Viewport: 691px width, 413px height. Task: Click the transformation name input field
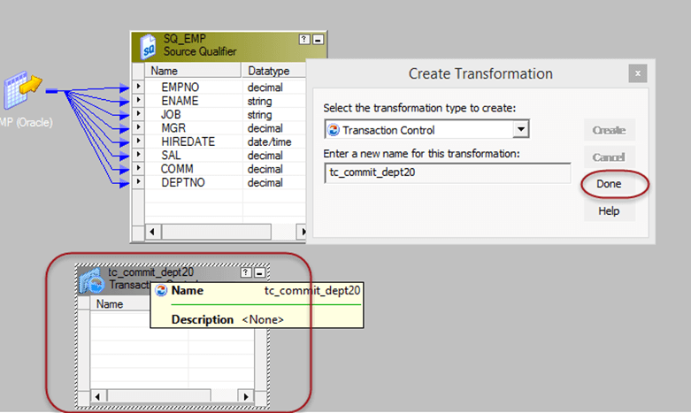tap(447, 172)
